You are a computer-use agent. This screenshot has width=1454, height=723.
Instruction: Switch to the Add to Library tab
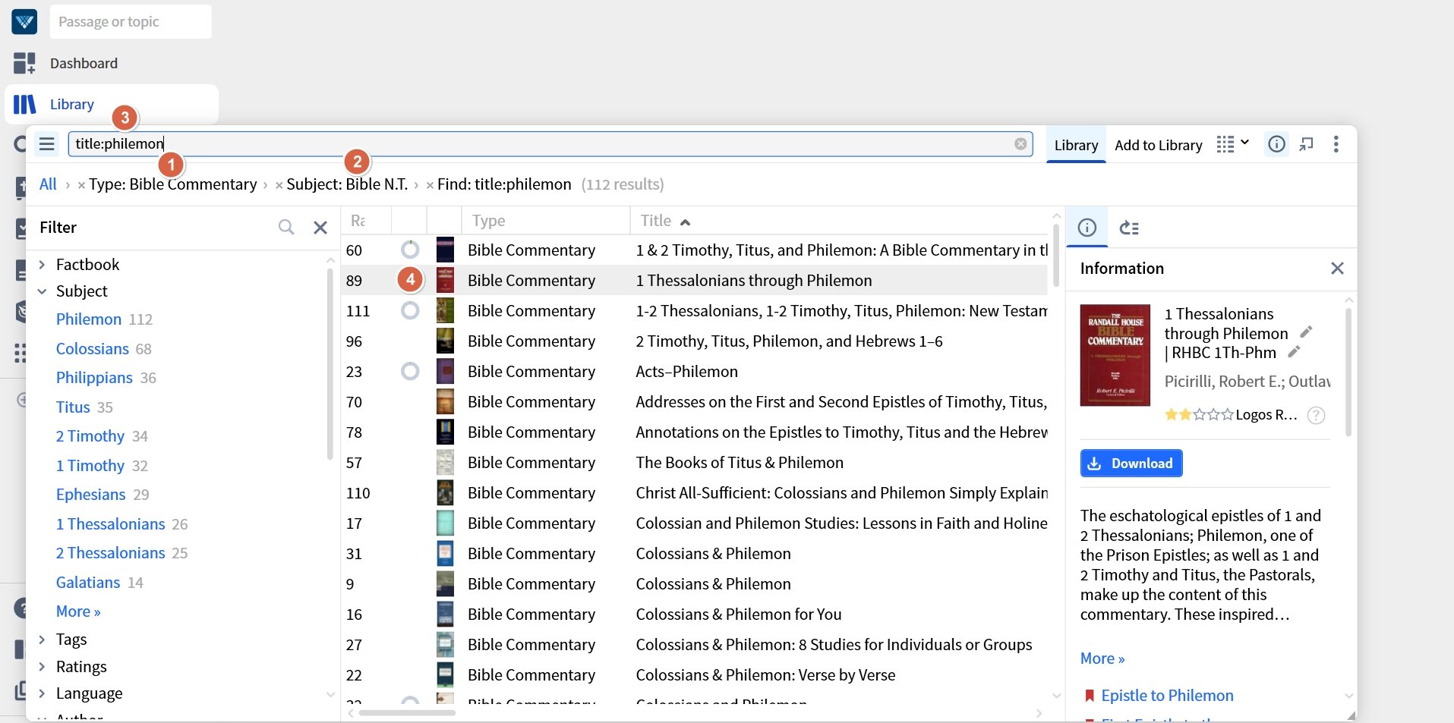pos(1158,145)
